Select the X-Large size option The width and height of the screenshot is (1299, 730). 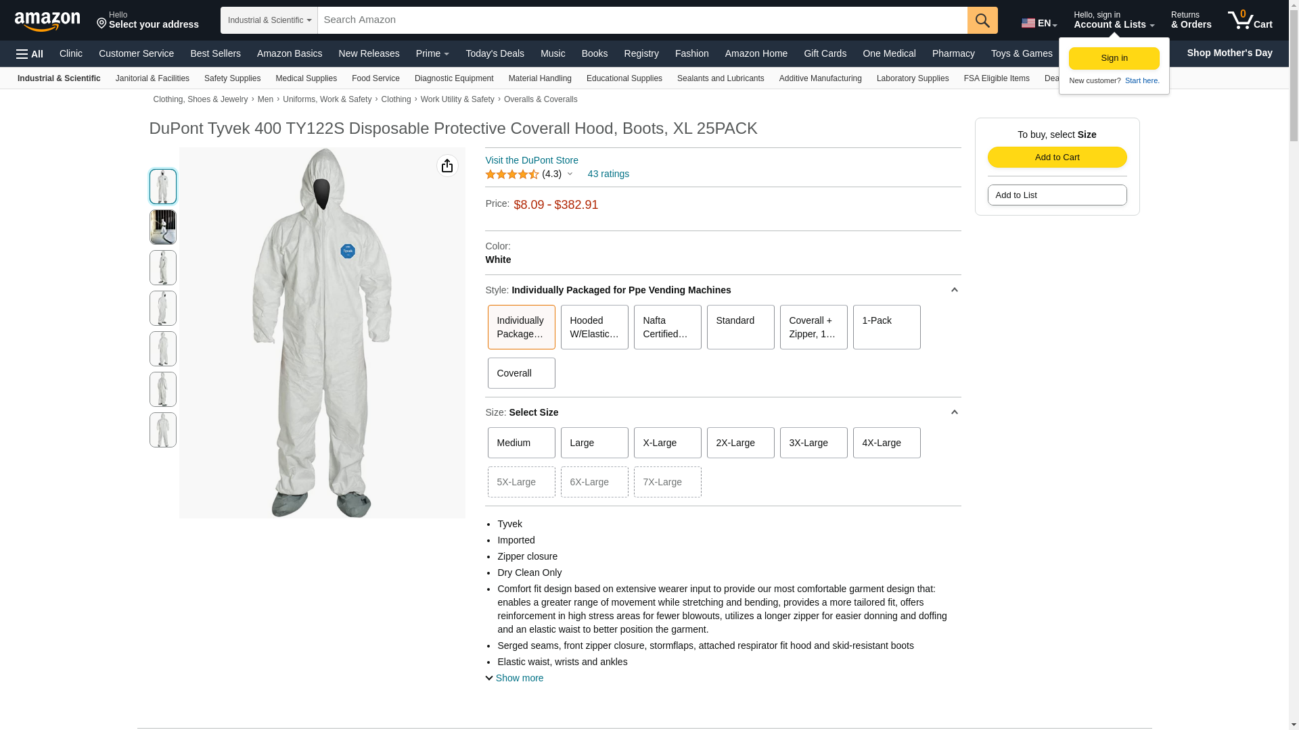click(x=667, y=443)
